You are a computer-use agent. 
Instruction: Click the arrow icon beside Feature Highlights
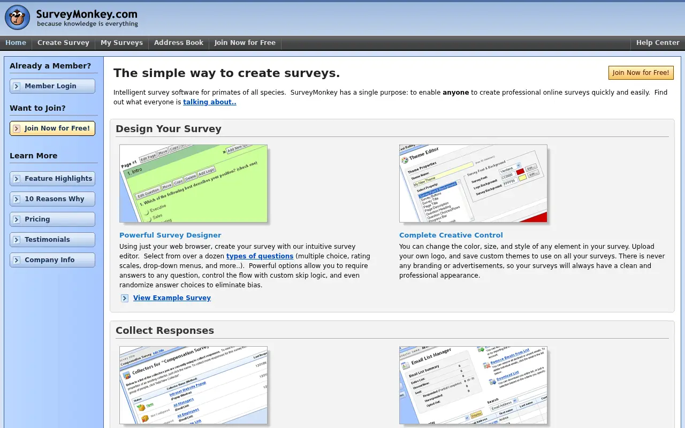17,179
